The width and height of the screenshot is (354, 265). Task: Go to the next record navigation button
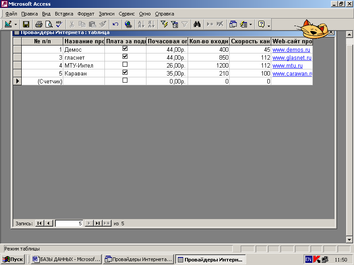coord(89,223)
